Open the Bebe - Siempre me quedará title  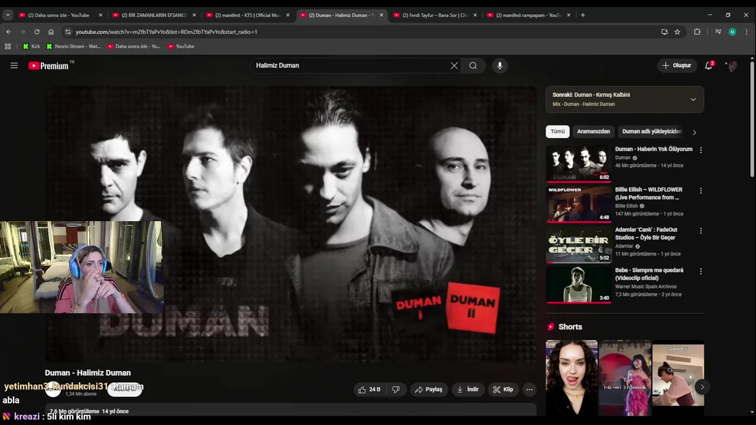coord(649,274)
